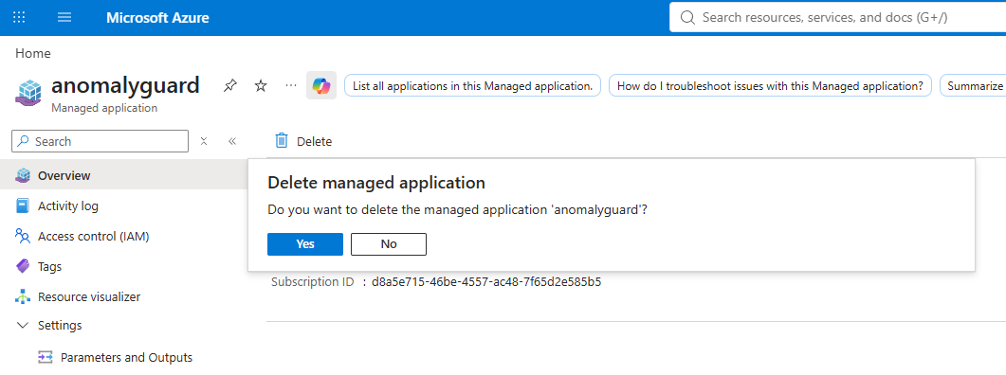The width and height of the screenshot is (1006, 375).
Task: Click the Delete toolbar command
Action: (303, 142)
